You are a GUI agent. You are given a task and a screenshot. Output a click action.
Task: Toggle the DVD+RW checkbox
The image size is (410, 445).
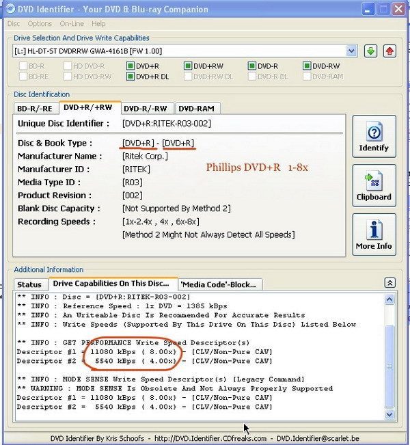coord(188,66)
